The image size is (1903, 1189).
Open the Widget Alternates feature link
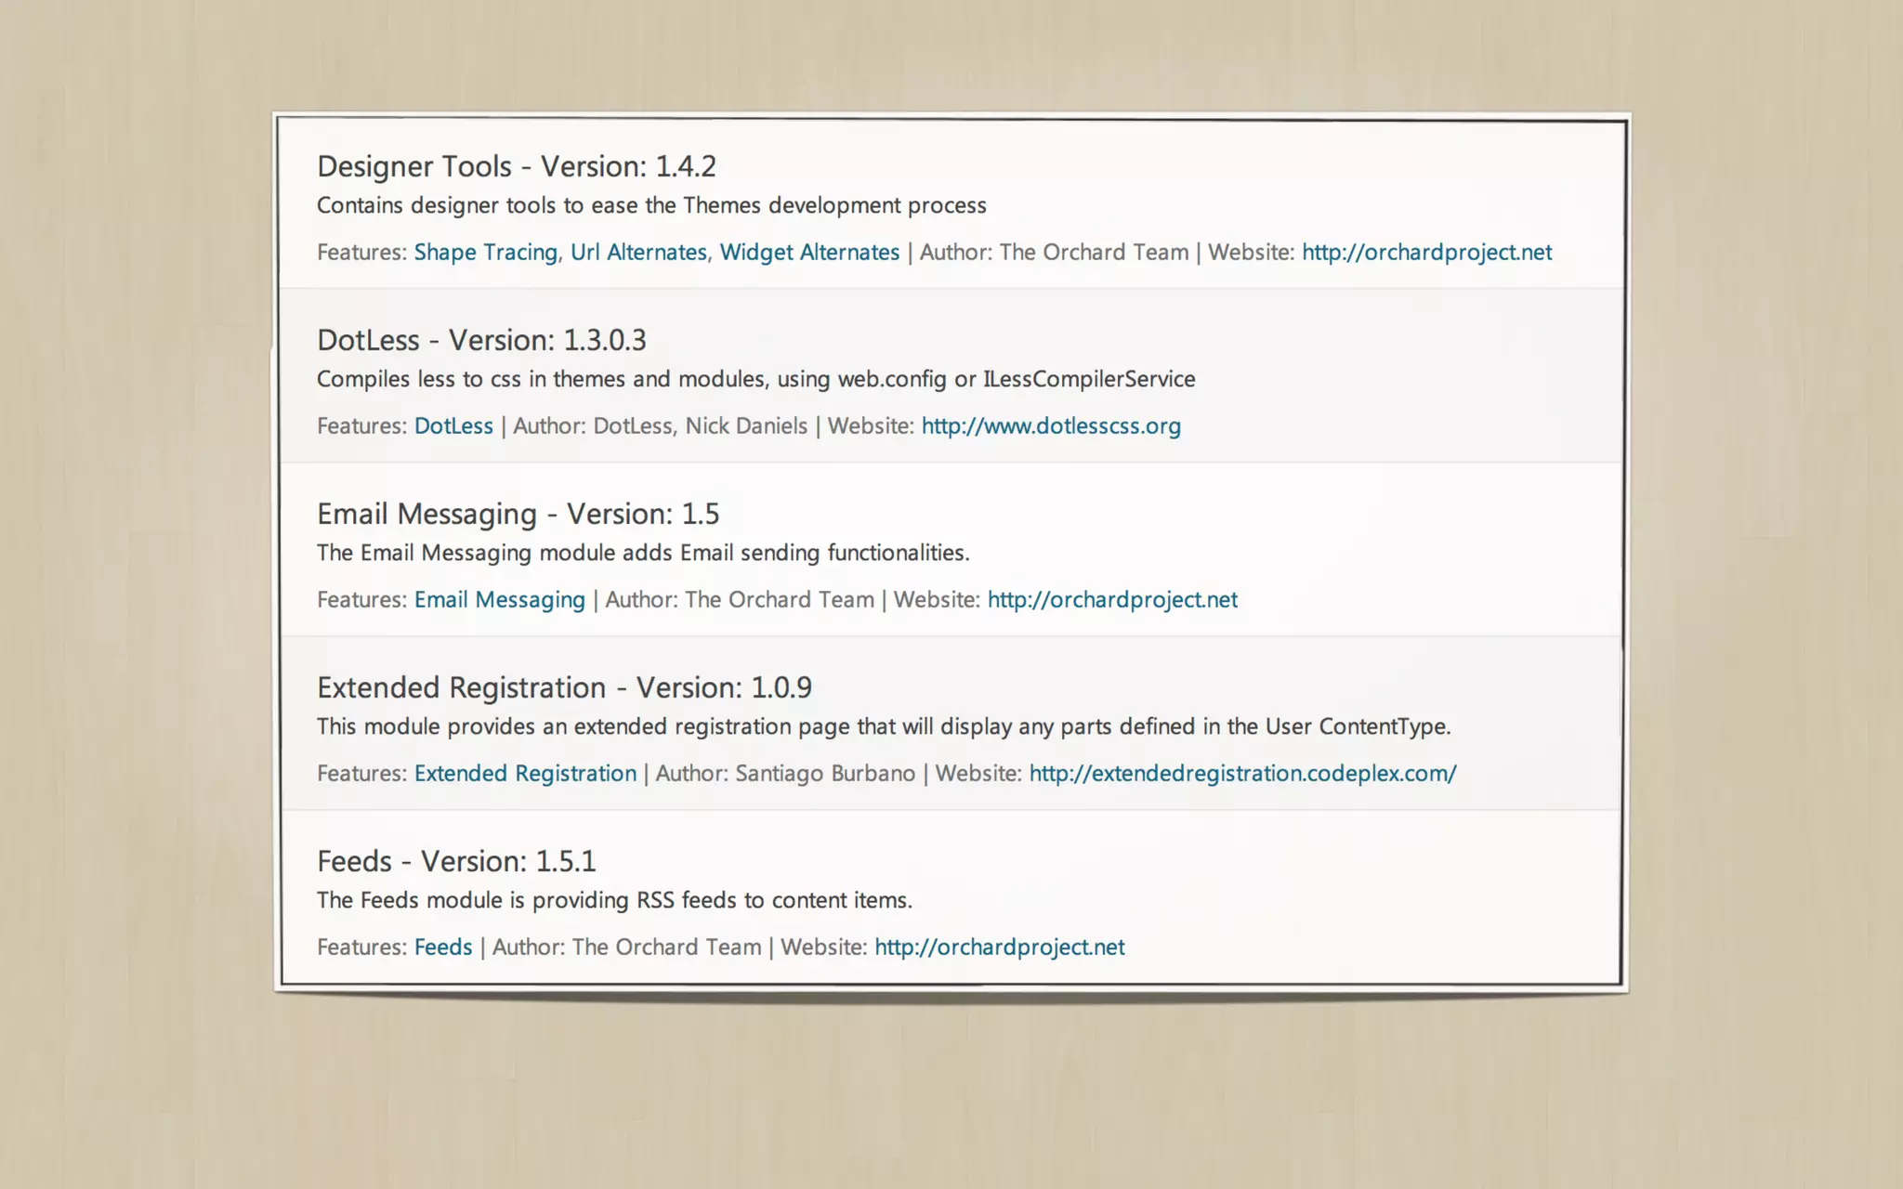point(809,253)
